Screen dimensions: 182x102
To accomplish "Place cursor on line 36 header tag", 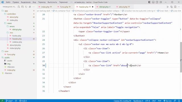I will [x=64, y=91].
